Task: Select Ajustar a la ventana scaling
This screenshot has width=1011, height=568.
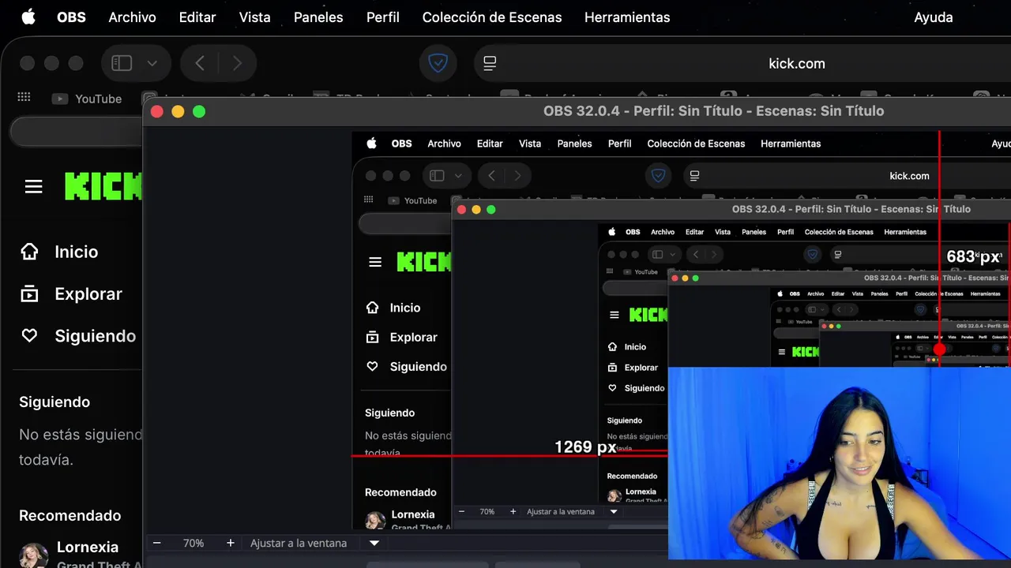Action: (299, 543)
